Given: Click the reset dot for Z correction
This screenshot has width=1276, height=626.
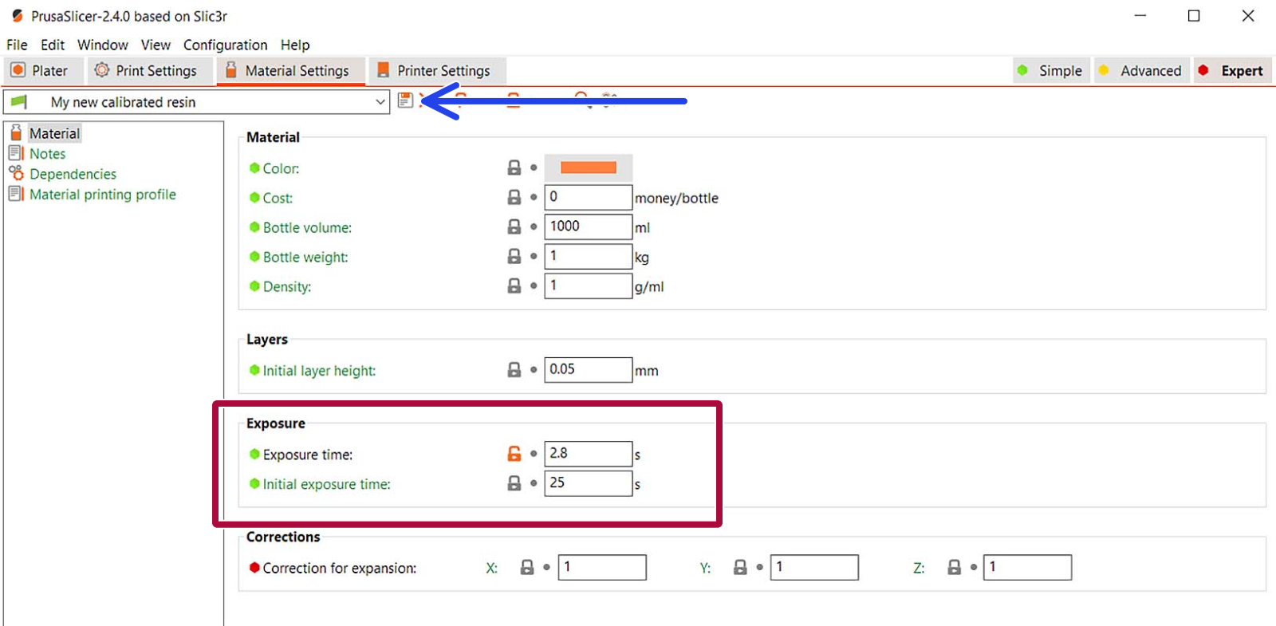Looking at the screenshot, I should click(973, 567).
